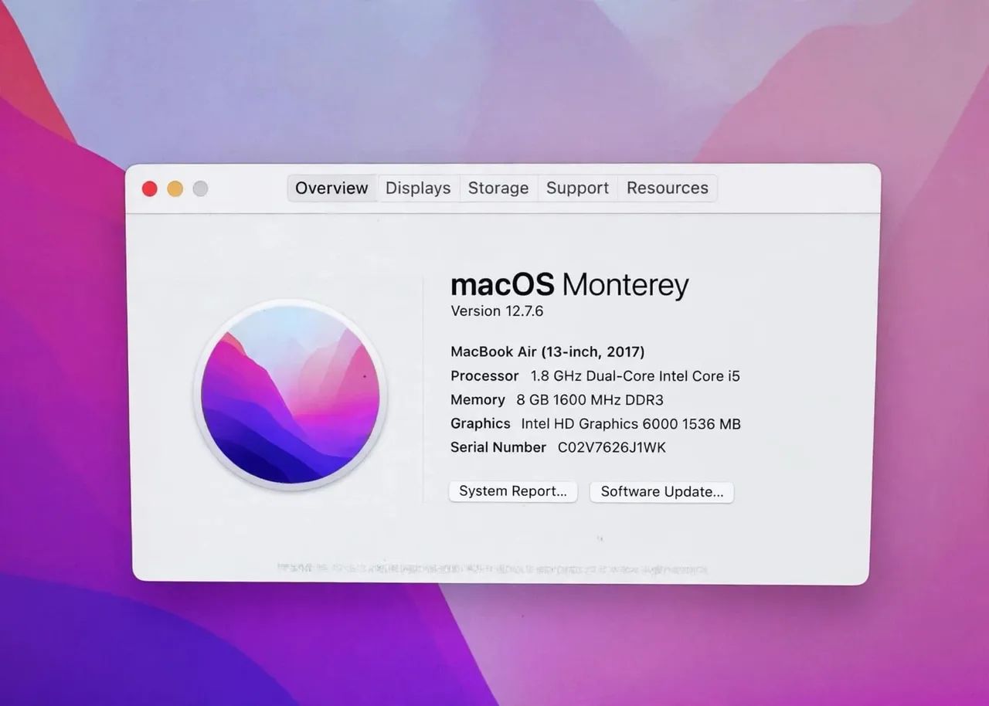Click the 1.8 GHz Dual-Core Intel Core i5 value
The image size is (989, 706).
coord(635,376)
